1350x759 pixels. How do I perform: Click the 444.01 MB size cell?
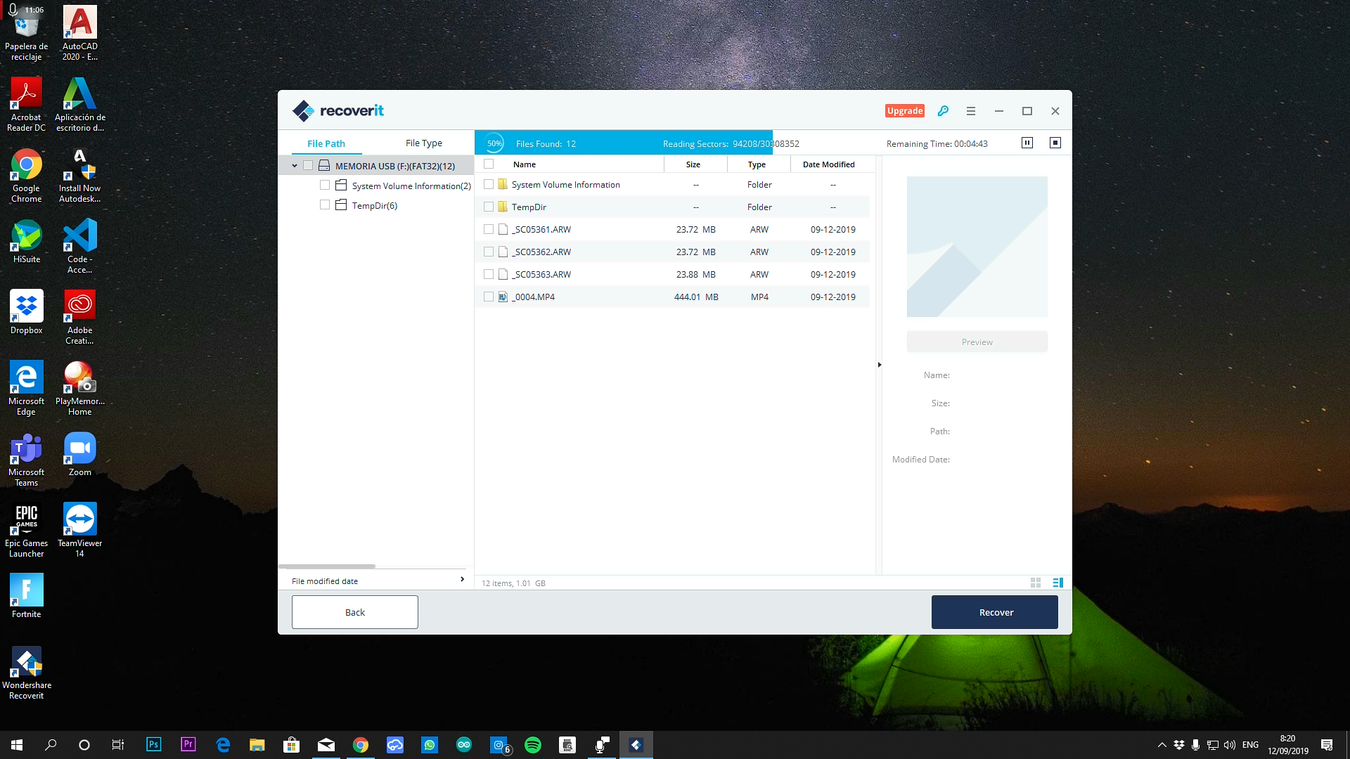pyautogui.click(x=696, y=297)
